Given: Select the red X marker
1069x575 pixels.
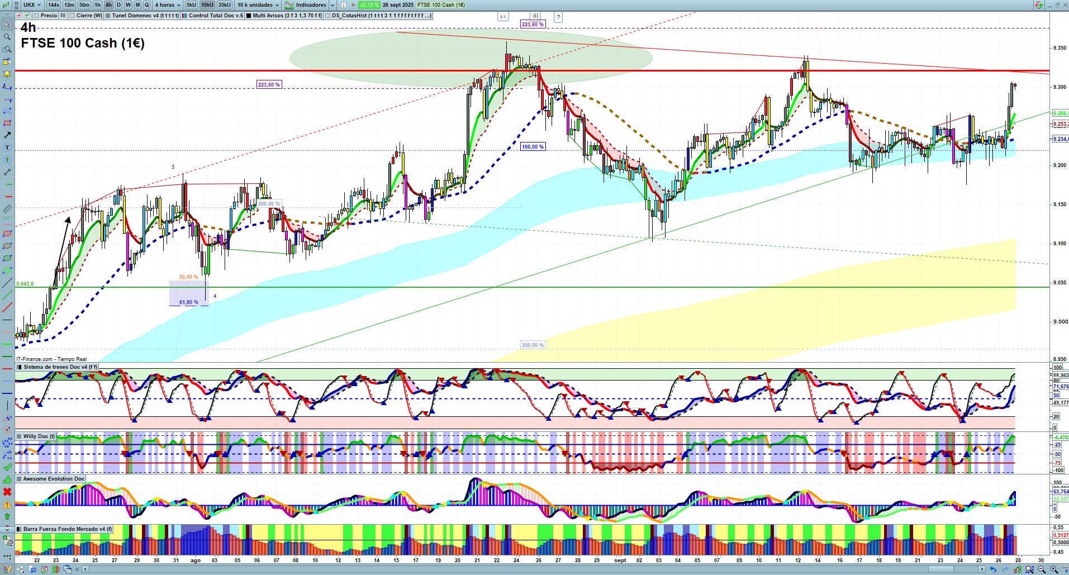Looking at the screenshot, I should 7,492.
